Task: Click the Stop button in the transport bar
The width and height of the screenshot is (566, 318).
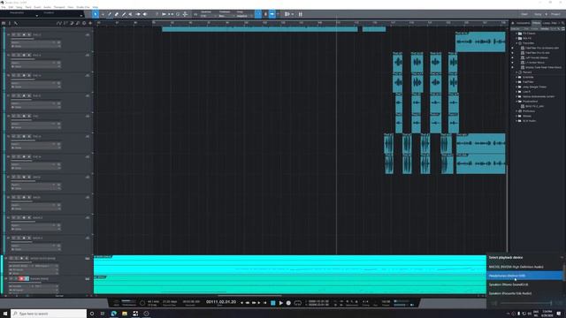Action: click(273, 303)
